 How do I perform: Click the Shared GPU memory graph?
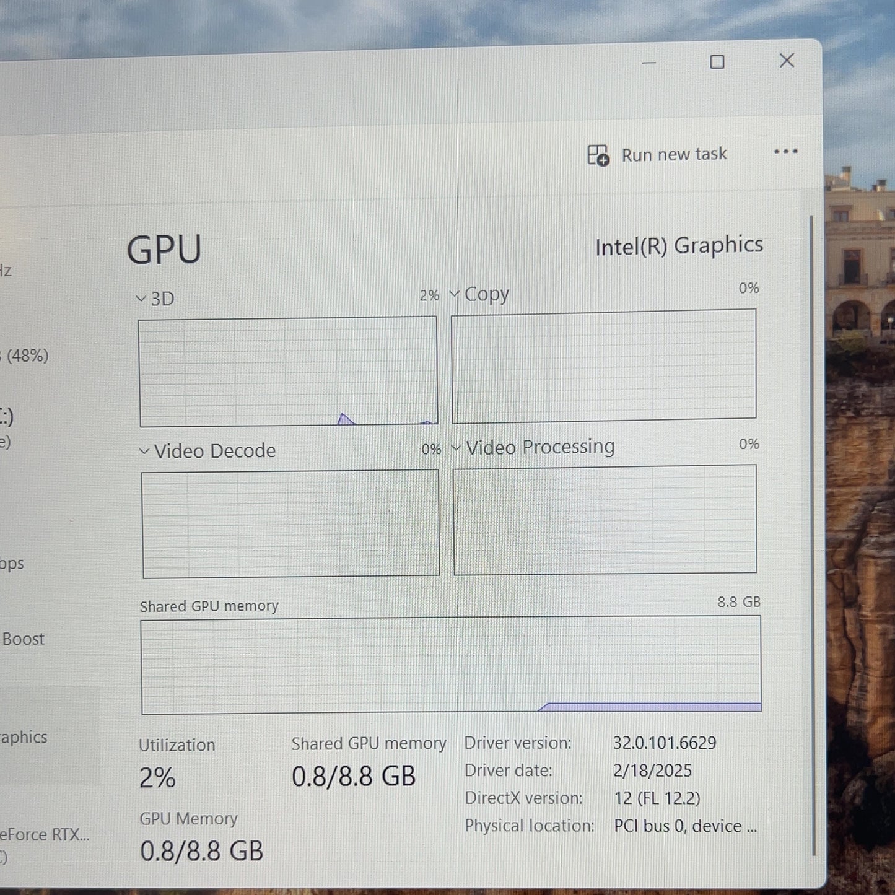pyautogui.click(x=451, y=665)
